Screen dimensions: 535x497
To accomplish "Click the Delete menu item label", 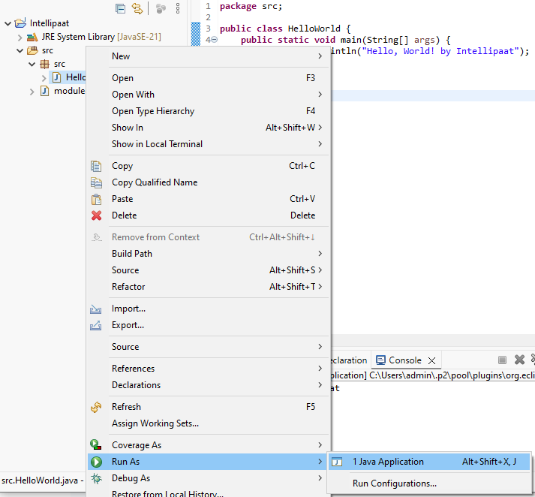I will pos(125,215).
